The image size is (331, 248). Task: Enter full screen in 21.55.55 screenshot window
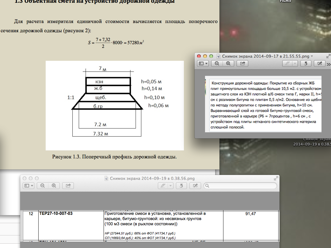click(328, 56)
